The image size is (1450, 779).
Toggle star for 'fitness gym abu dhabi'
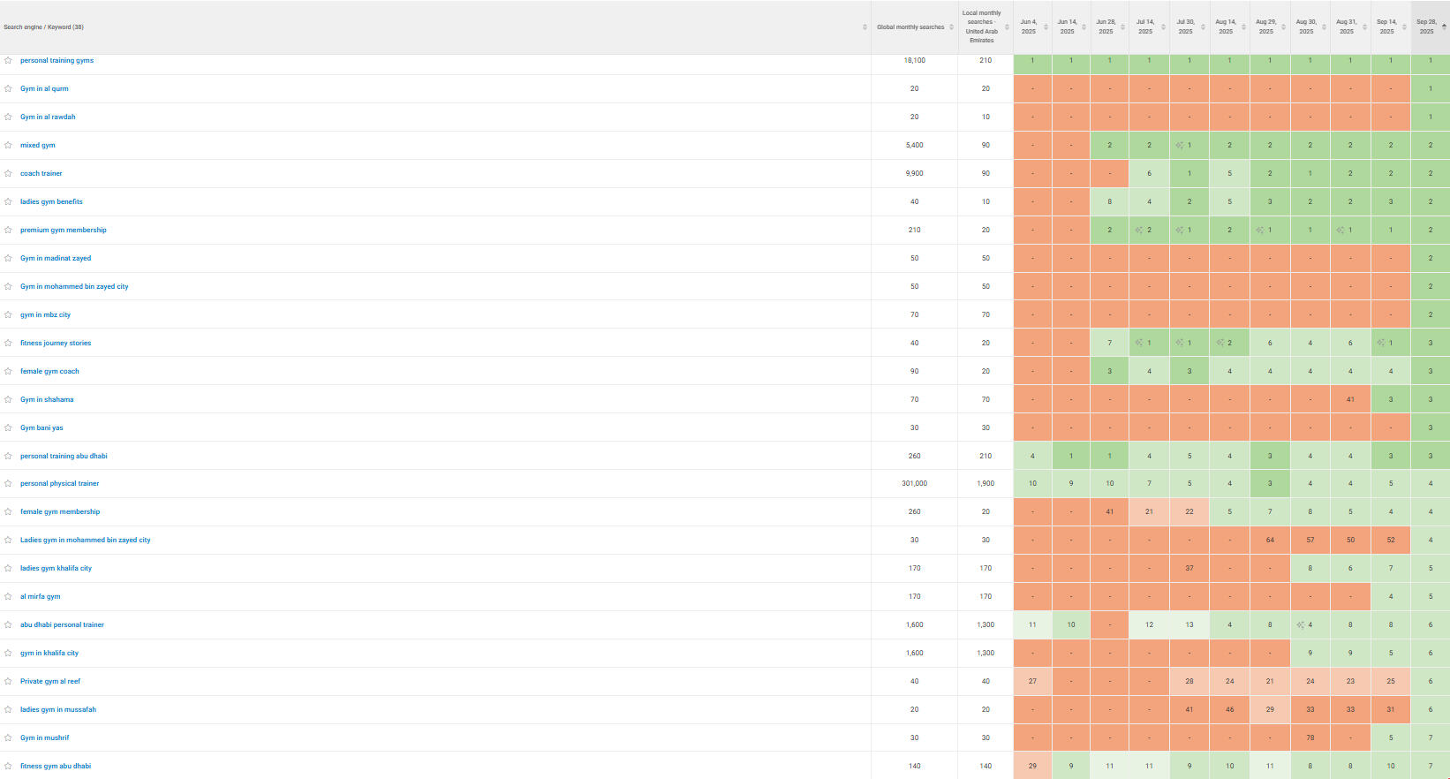[x=8, y=767]
